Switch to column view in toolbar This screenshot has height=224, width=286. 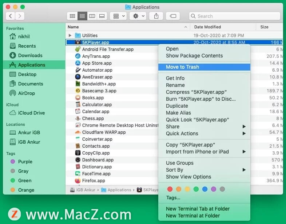click(92, 16)
